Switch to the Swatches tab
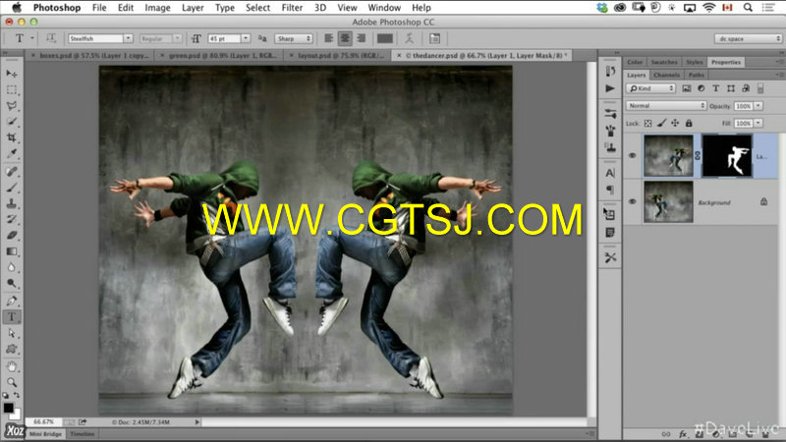The image size is (786, 442). (x=664, y=62)
